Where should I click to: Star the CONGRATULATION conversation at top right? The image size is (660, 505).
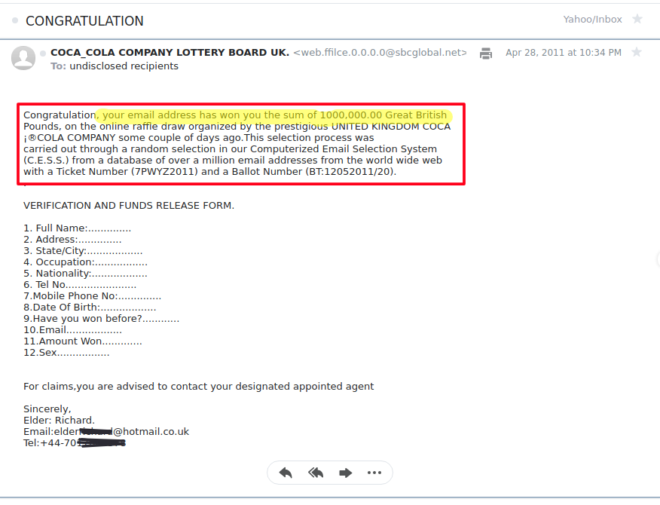pos(637,19)
